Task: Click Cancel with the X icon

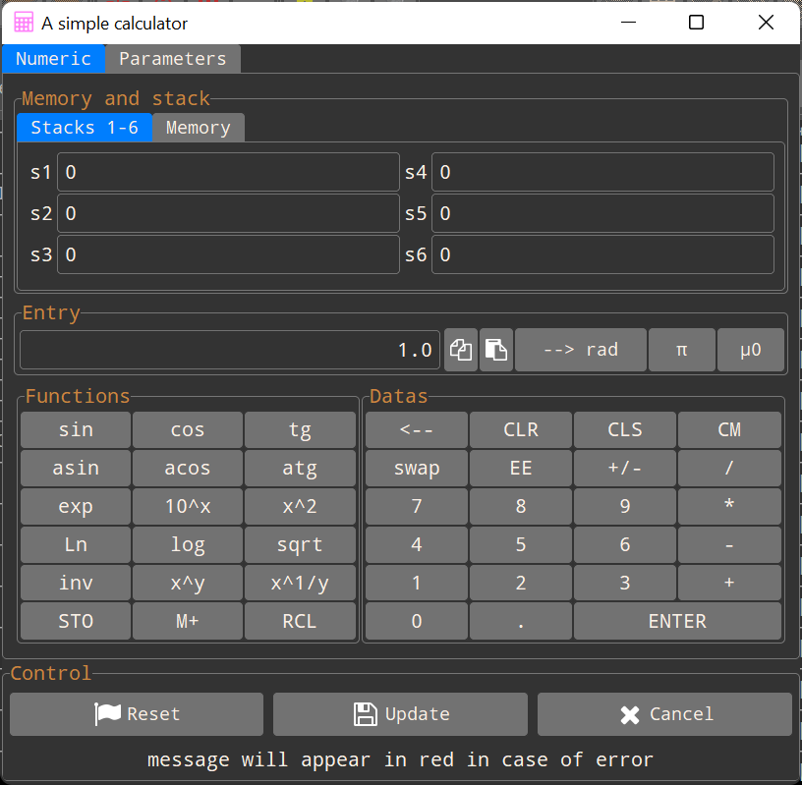Action: click(x=664, y=714)
